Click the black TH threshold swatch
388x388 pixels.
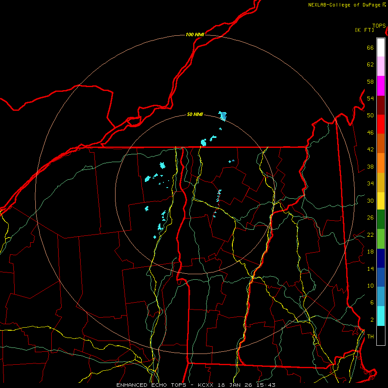coord(381,335)
